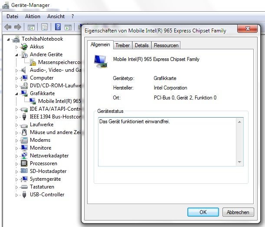Click the Forward arrow toolbar icon
The width and height of the screenshot is (265, 227).
point(18,27)
